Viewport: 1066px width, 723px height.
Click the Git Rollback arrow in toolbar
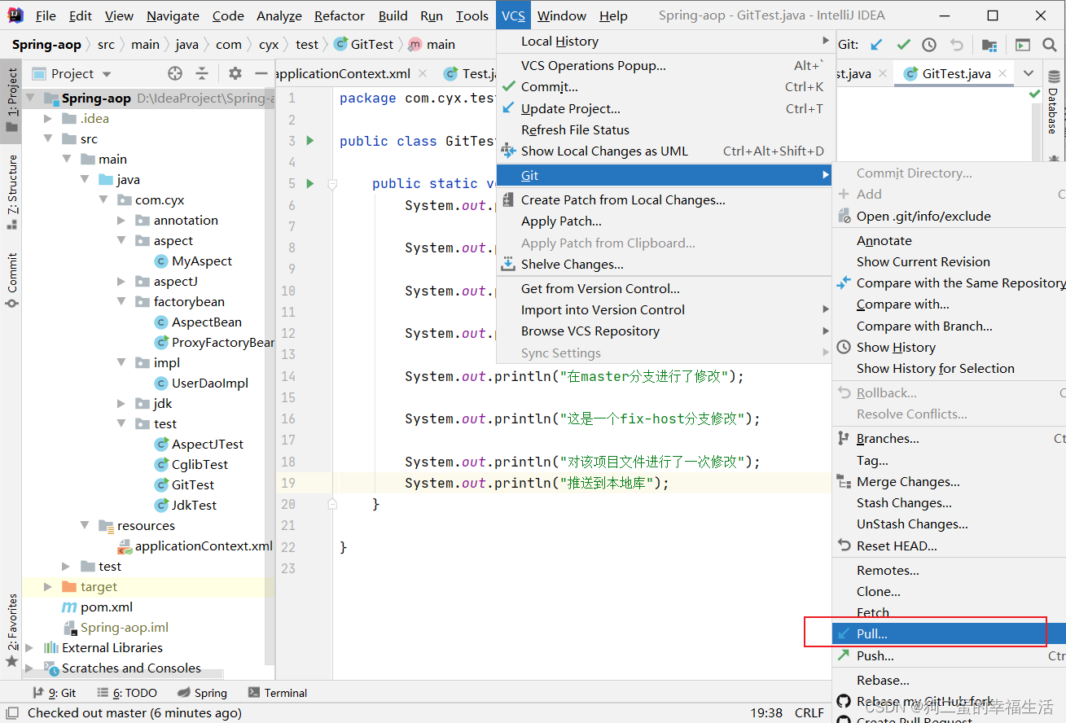click(957, 45)
